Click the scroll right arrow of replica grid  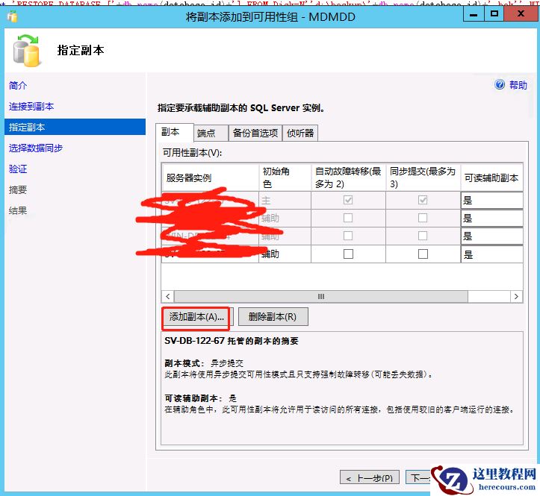[516, 297]
